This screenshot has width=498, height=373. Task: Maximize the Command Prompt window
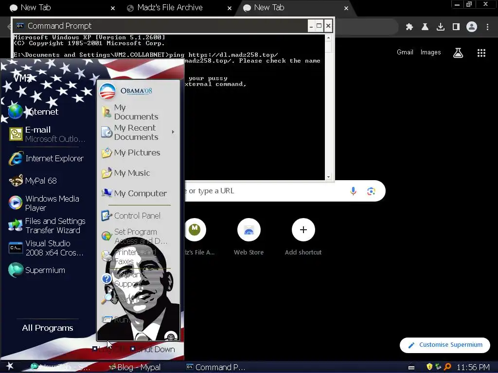[320, 26]
